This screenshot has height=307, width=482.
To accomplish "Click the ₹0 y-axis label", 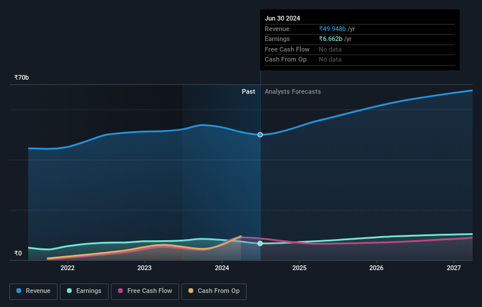I will [18, 253].
